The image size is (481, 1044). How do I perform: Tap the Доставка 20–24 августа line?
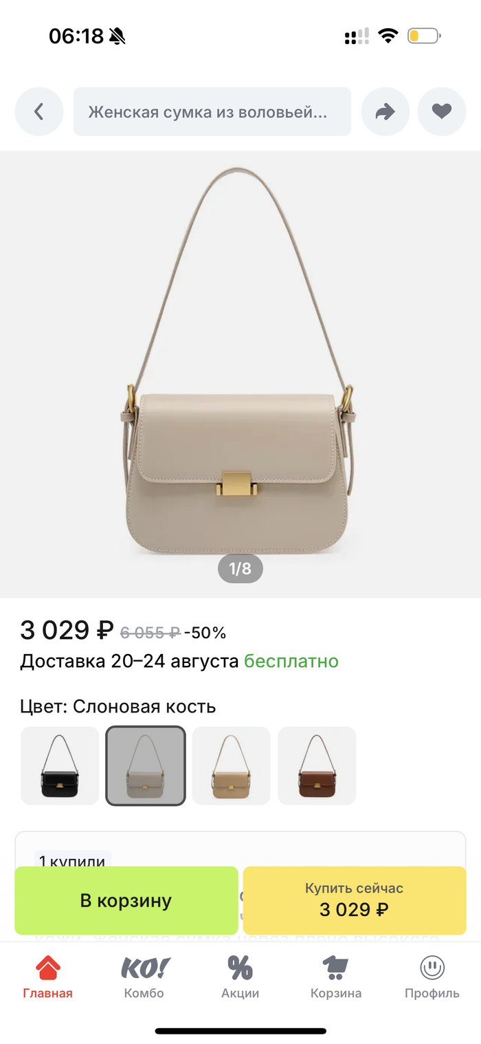click(179, 662)
